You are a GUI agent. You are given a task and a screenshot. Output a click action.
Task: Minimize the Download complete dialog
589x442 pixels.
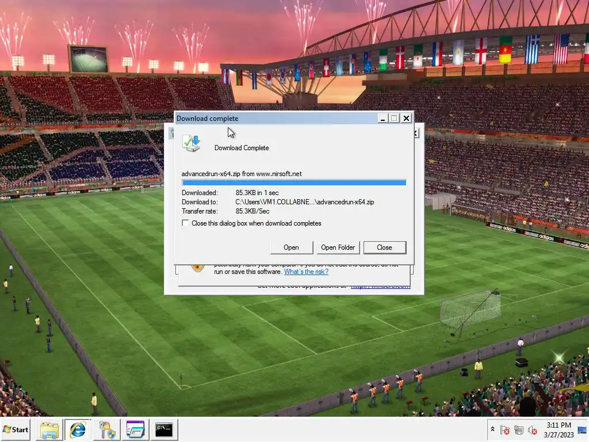[x=383, y=119]
